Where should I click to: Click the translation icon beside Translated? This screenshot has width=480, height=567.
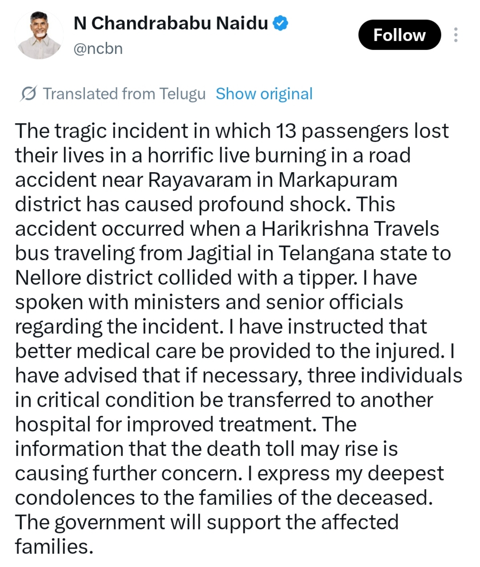coord(28,94)
